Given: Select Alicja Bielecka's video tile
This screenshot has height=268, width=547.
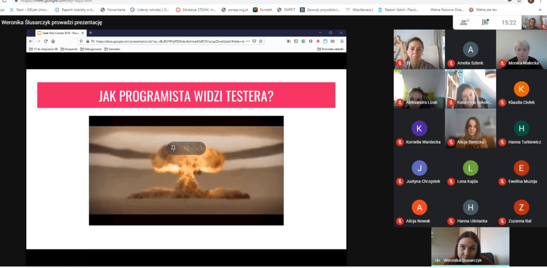Looking at the screenshot, I should click(470, 128).
